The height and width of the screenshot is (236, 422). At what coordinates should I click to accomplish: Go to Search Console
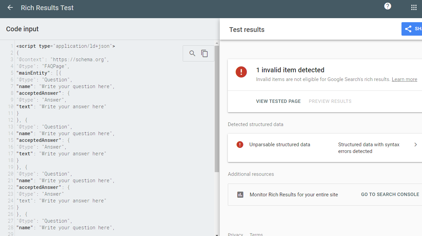coord(390,194)
